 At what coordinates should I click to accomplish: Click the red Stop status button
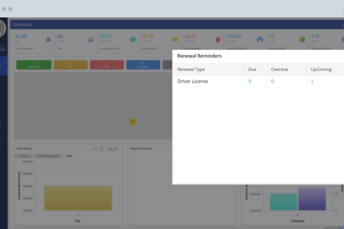(107, 65)
